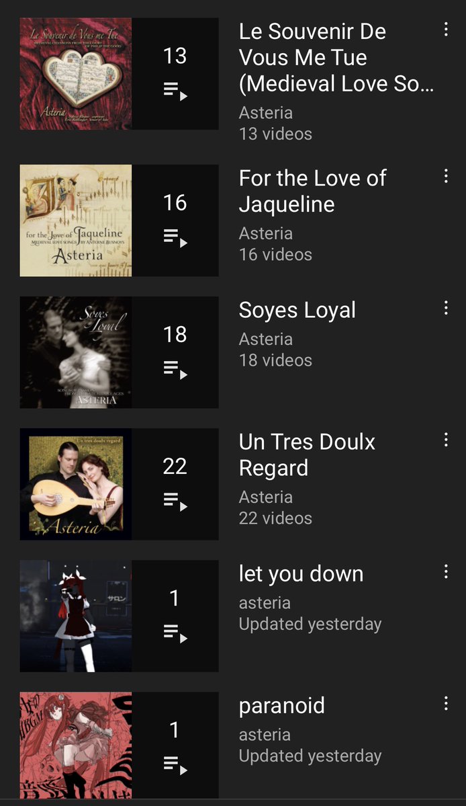This screenshot has height=806, width=466.
Task: Open the red paranoid artwork thumbnail
Action: 76,745
